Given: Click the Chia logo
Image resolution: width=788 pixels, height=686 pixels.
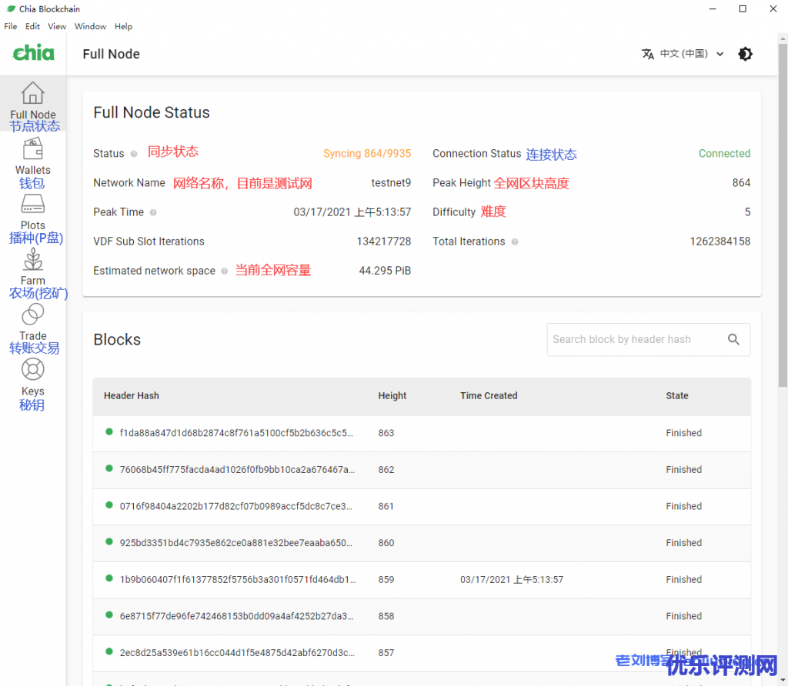Looking at the screenshot, I should point(33,53).
